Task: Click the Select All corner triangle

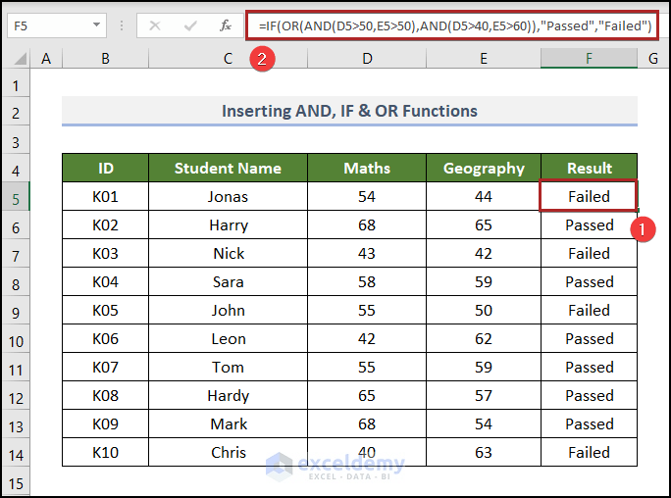Action: pyautogui.click(x=20, y=59)
